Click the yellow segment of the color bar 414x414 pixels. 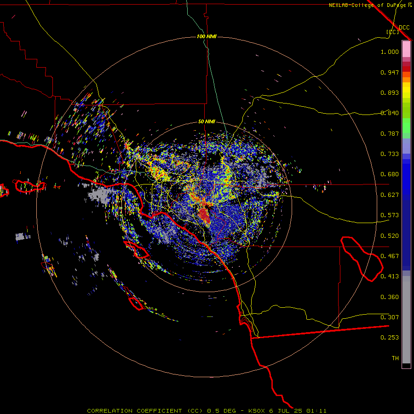[406, 90]
